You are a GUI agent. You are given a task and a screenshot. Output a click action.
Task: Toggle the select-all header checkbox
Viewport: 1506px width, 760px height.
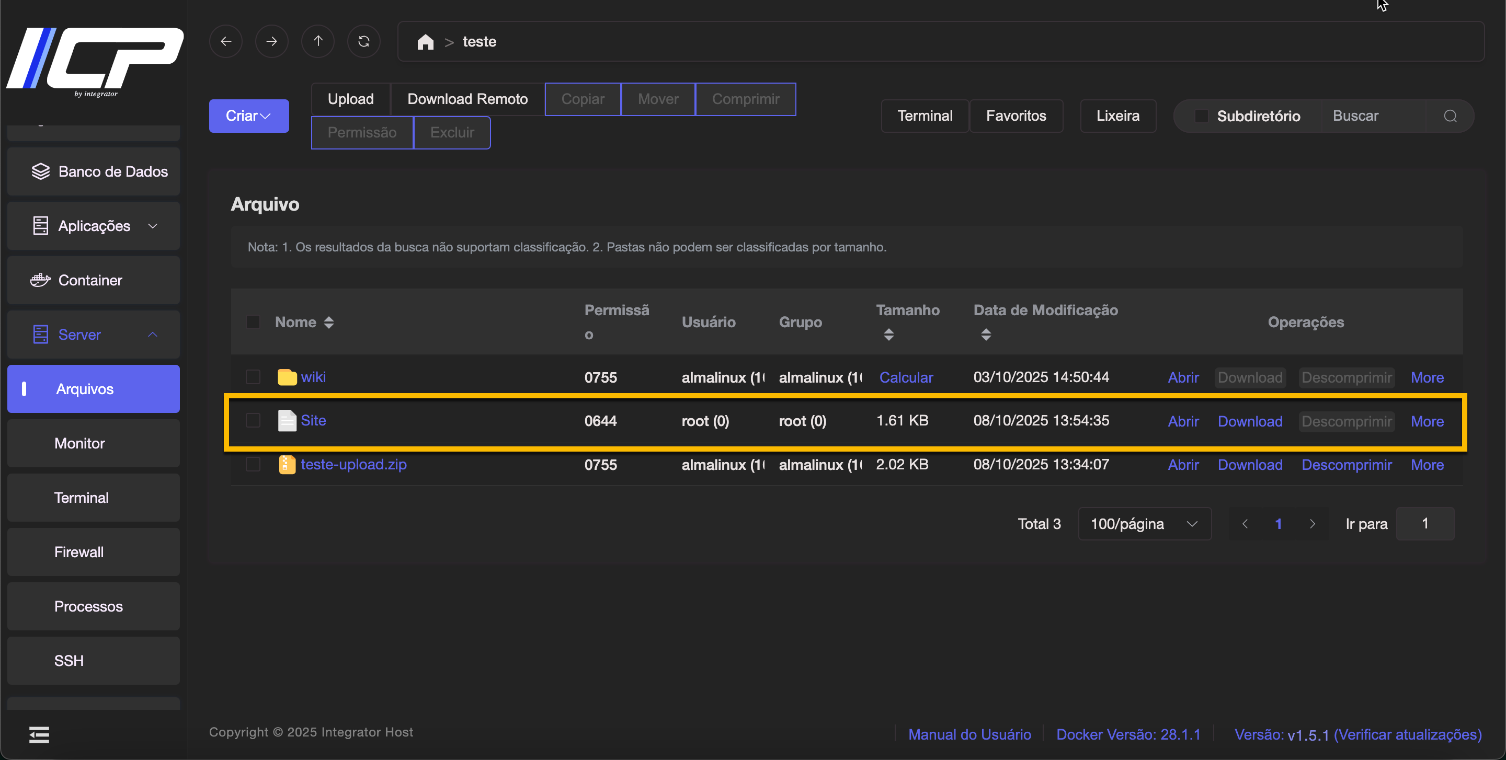[253, 322]
